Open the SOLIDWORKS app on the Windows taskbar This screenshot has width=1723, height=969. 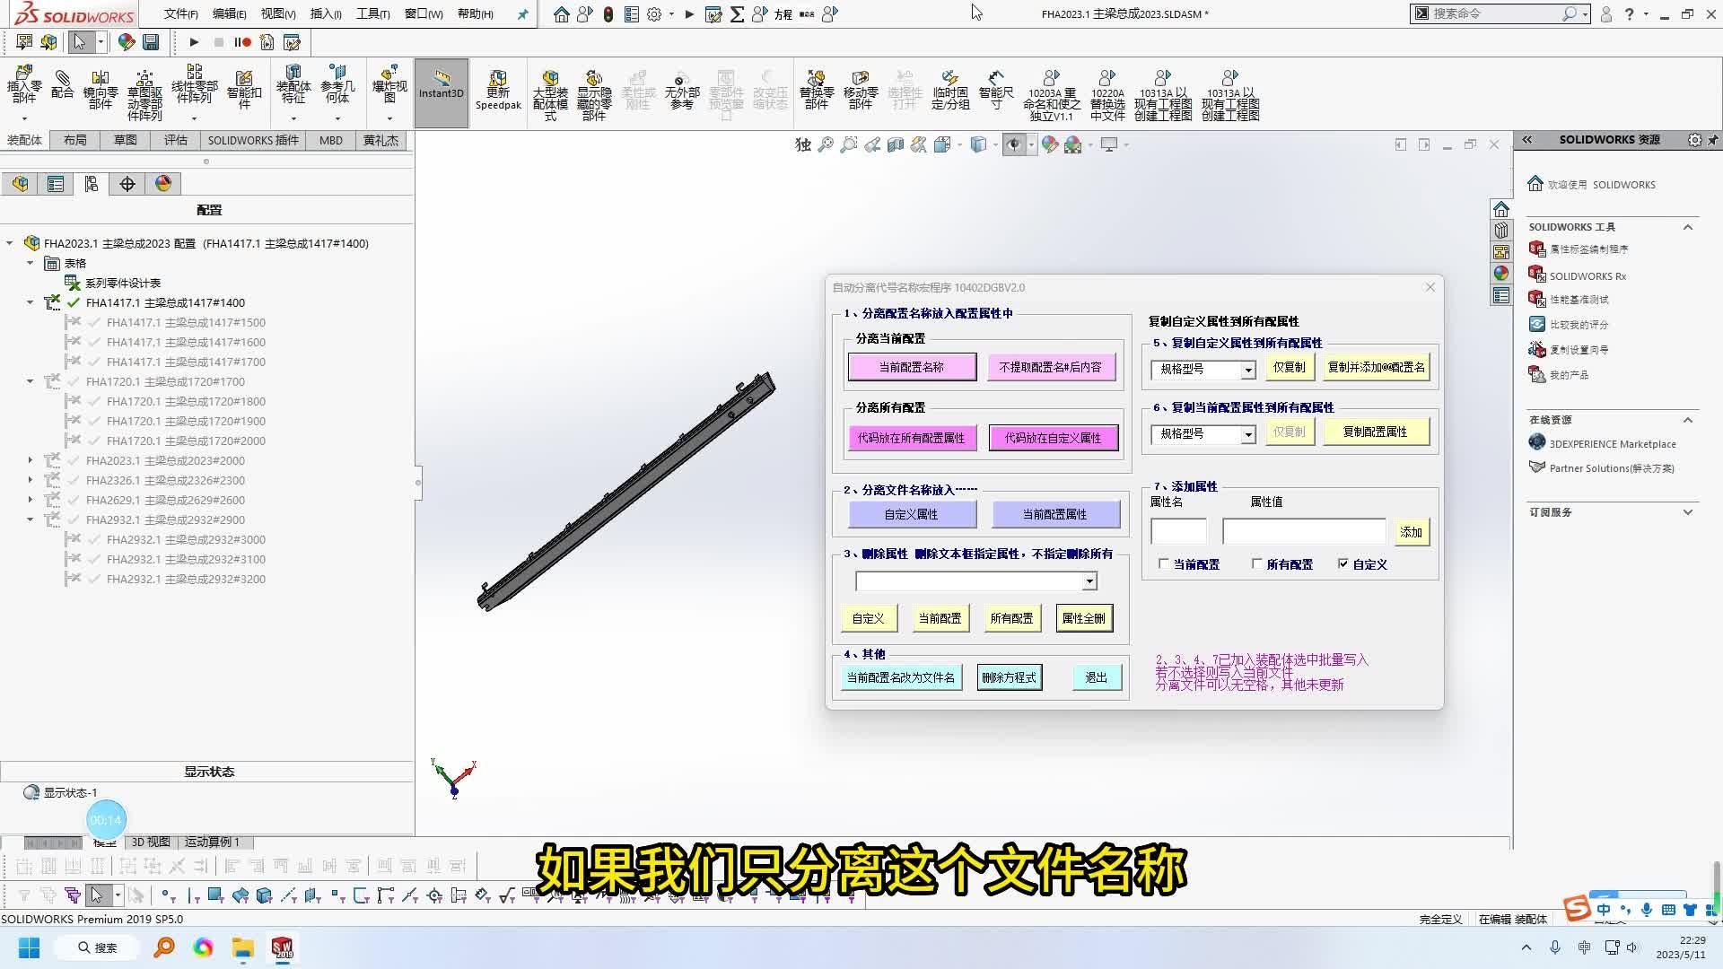coord(282,947)
